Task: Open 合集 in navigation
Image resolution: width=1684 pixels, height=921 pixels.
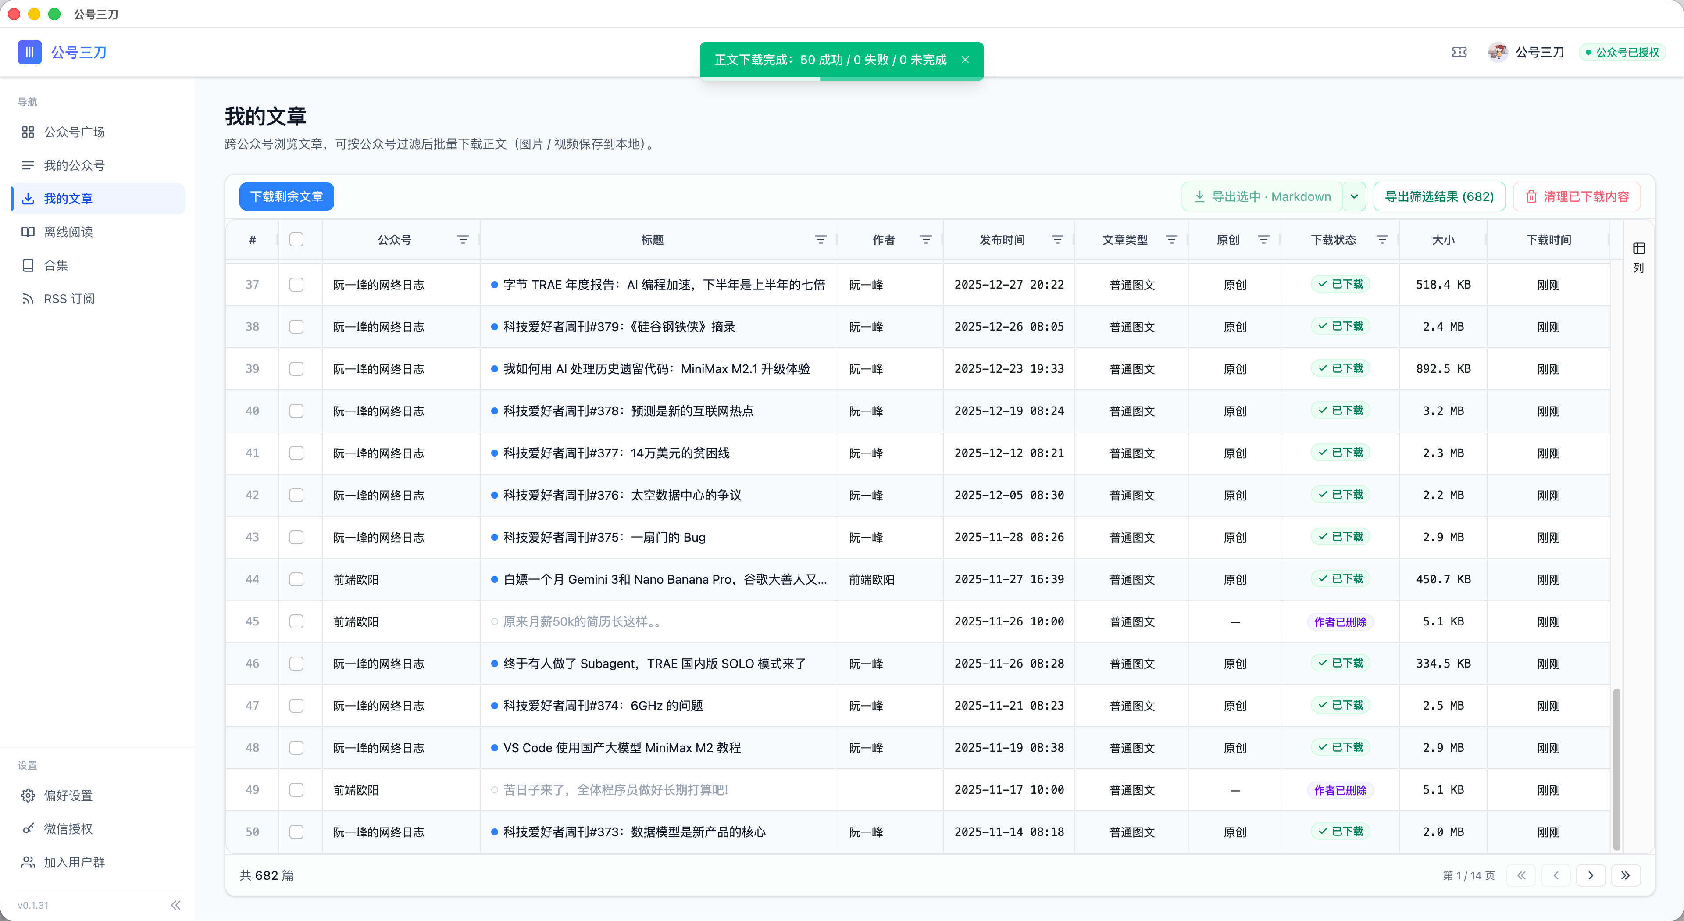Action: [98, 265]
